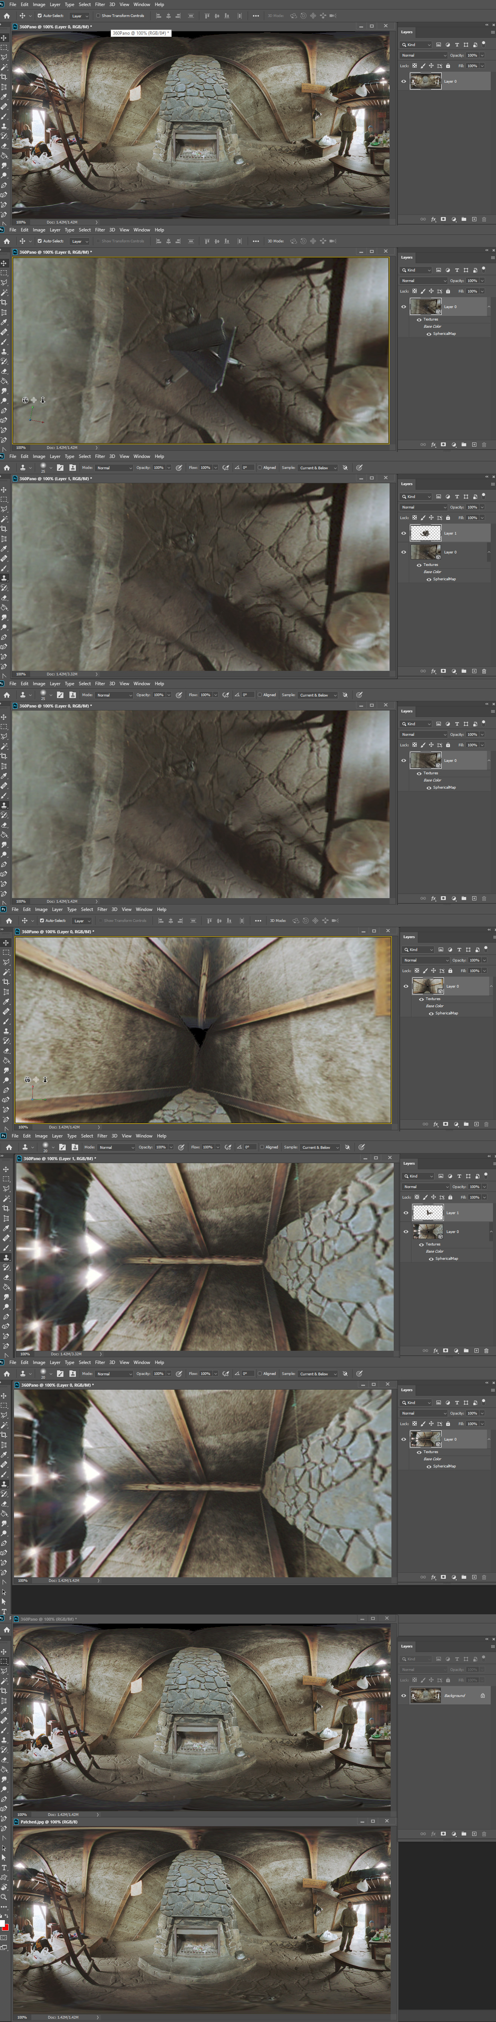Select the Brush tool beside the 360Pano Background-layer window
Viewport: 496px width, 2022px height.
[x=4, y=1730]
